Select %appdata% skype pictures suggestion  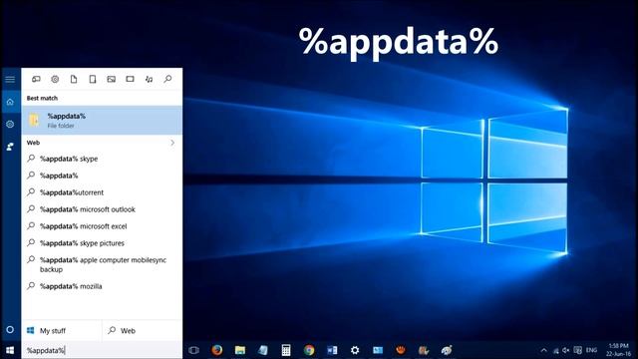coord(102,243)
